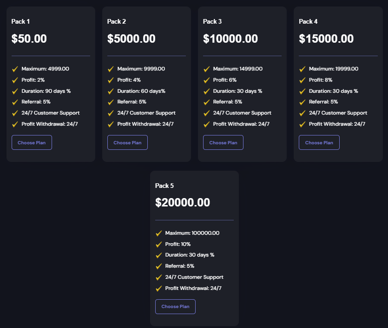Select Choose Plan under Pack 2

[x=127, y=142]
